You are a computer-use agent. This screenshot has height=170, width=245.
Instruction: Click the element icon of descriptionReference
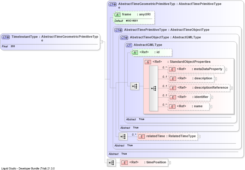173,88
